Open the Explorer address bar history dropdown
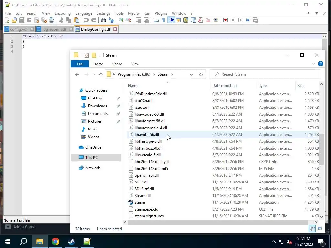 tap(191, 75)
